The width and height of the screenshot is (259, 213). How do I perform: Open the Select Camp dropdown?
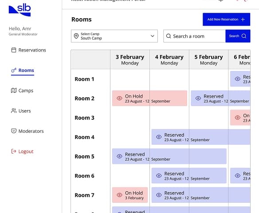pos(114,36)
